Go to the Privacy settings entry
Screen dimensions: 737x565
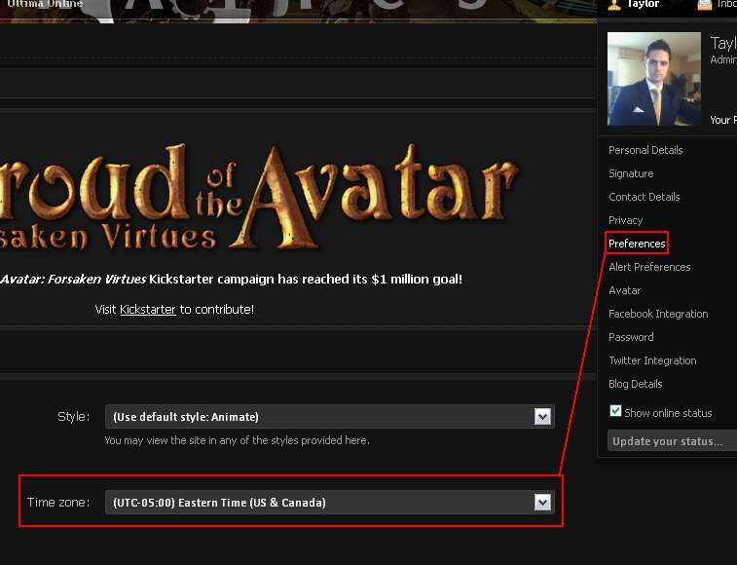[x=625, y=220]
